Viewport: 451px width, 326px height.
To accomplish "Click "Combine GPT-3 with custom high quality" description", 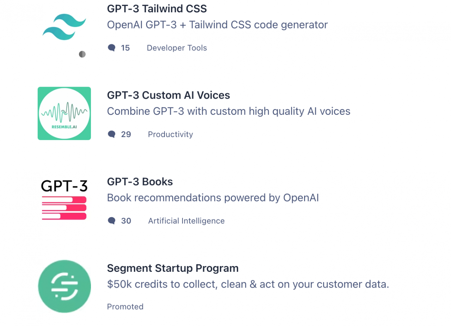I will pyautogui.click(x=228, y=111).
